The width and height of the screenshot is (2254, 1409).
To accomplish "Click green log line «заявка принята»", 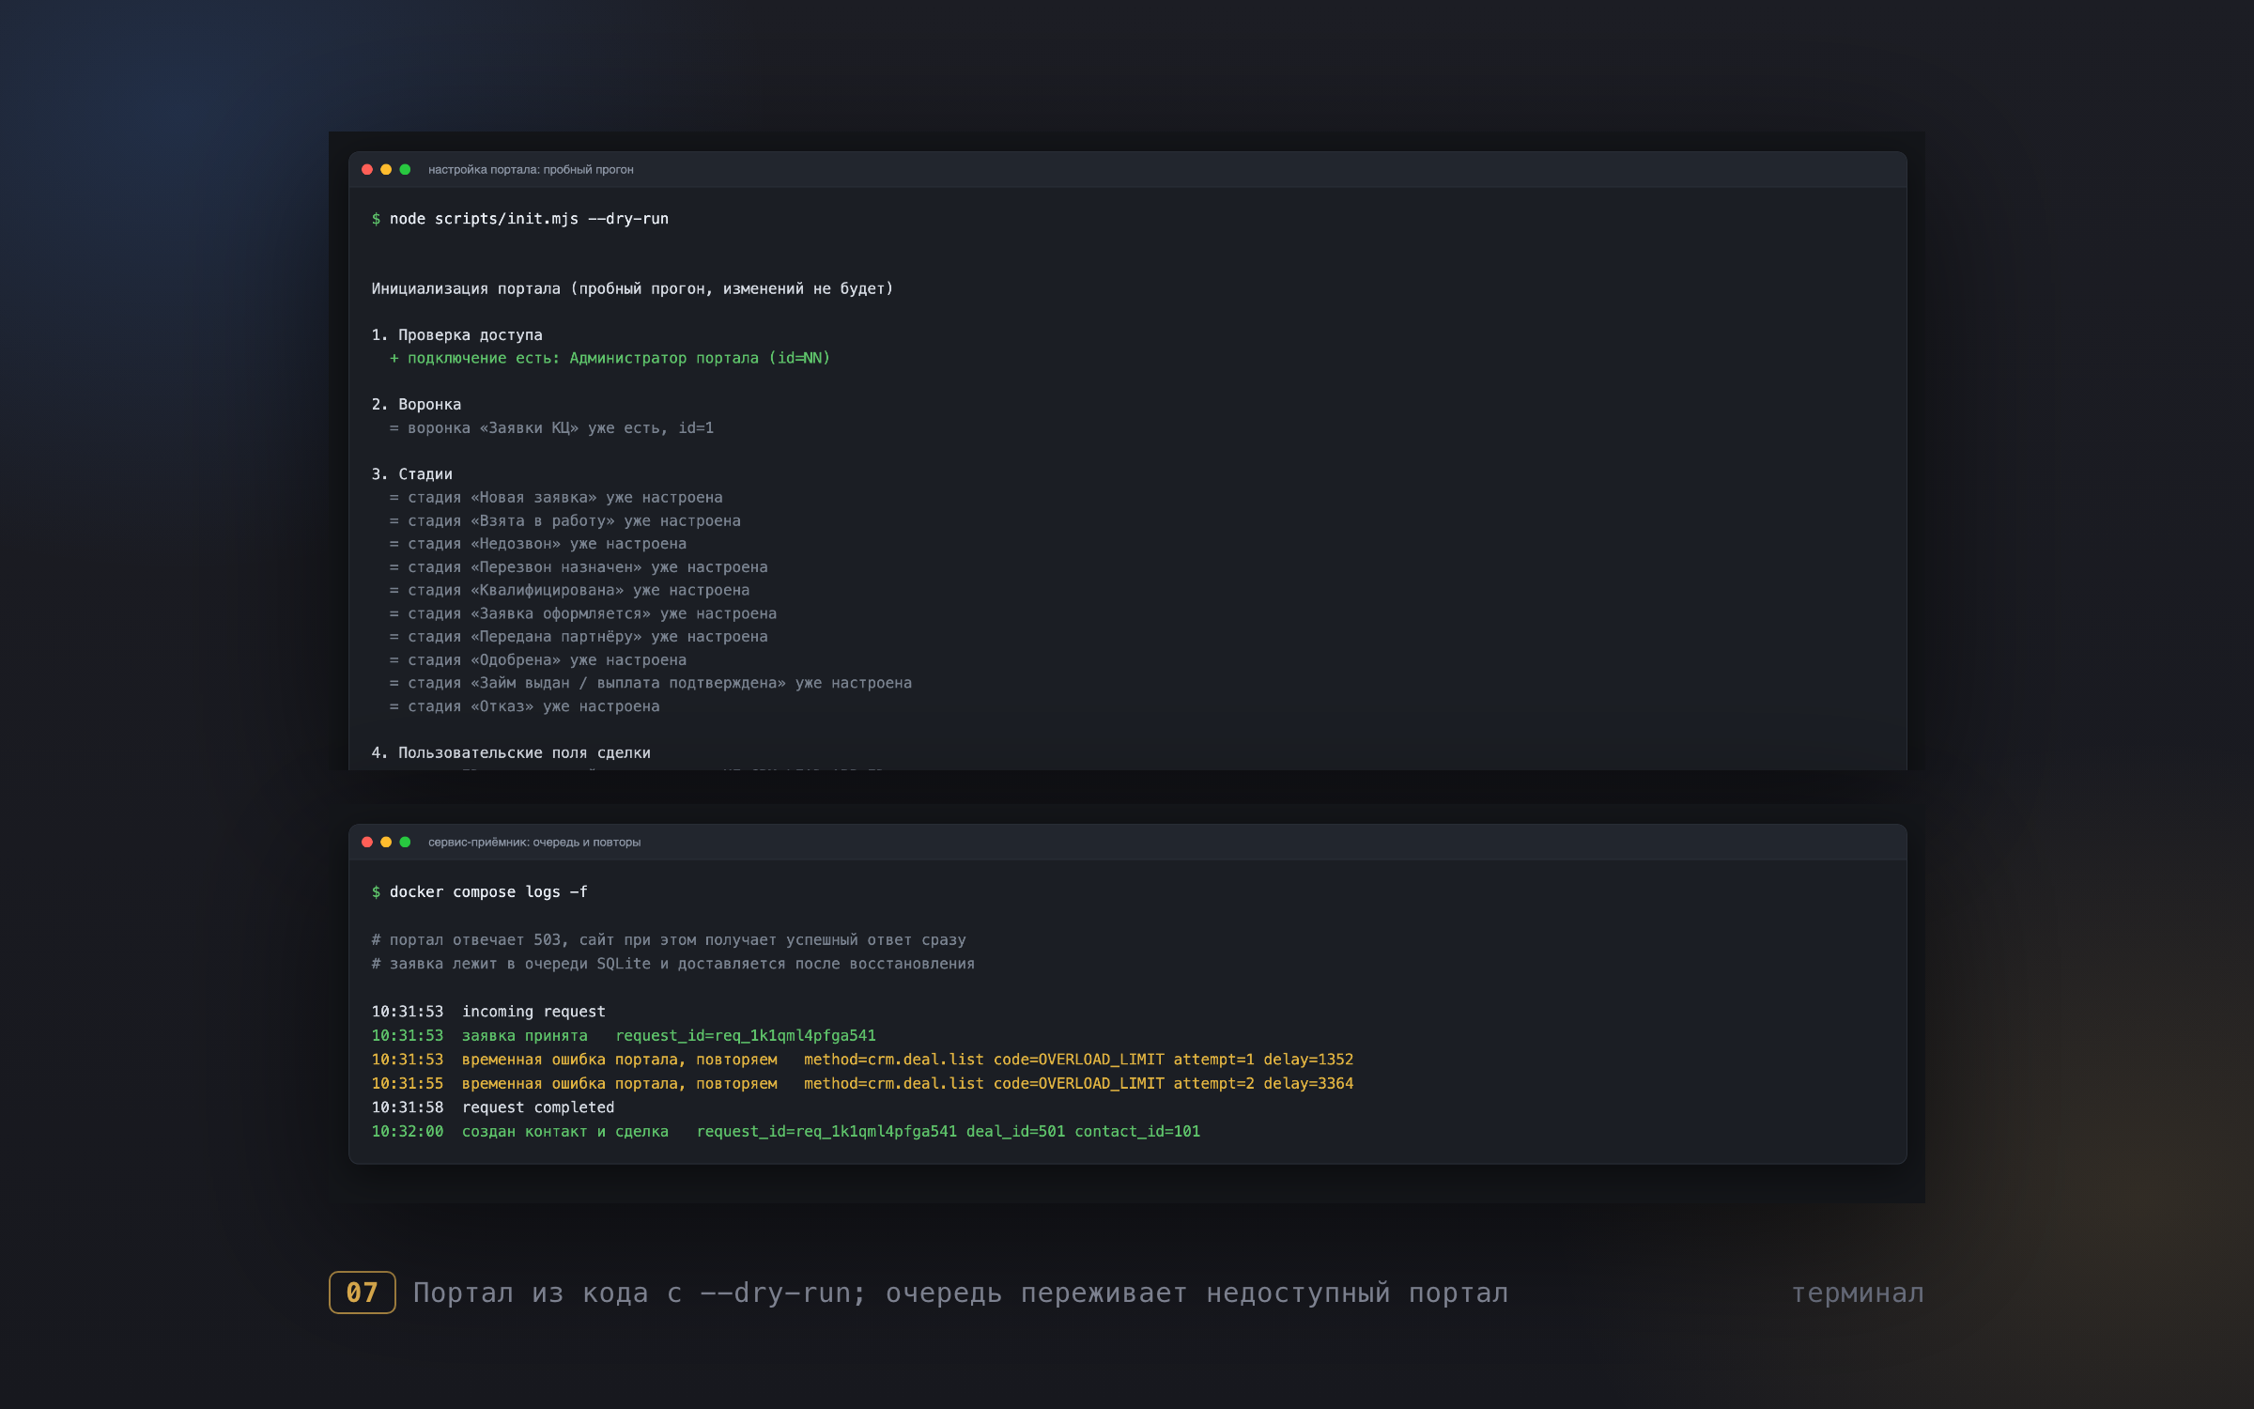I will pyautogui.click(x=624, y=1036).
